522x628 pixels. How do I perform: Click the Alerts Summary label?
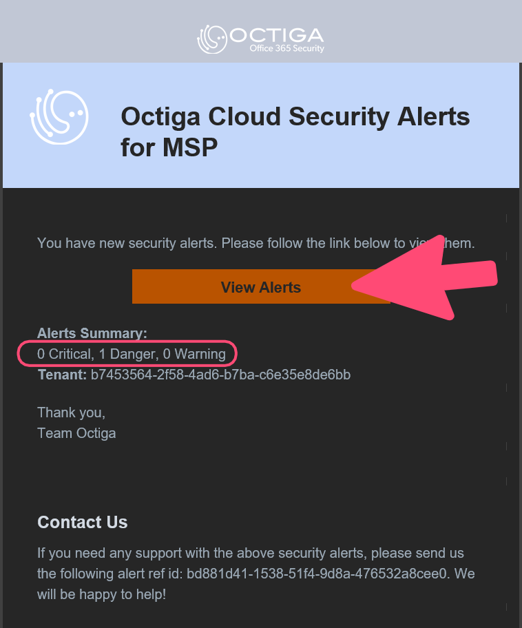92,333
